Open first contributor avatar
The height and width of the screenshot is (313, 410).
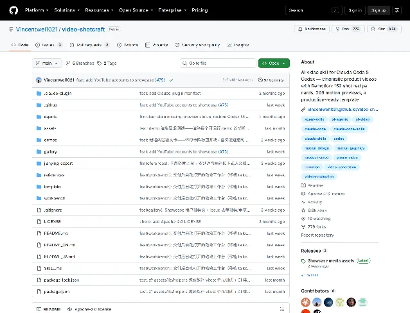[x=306, y=302]
